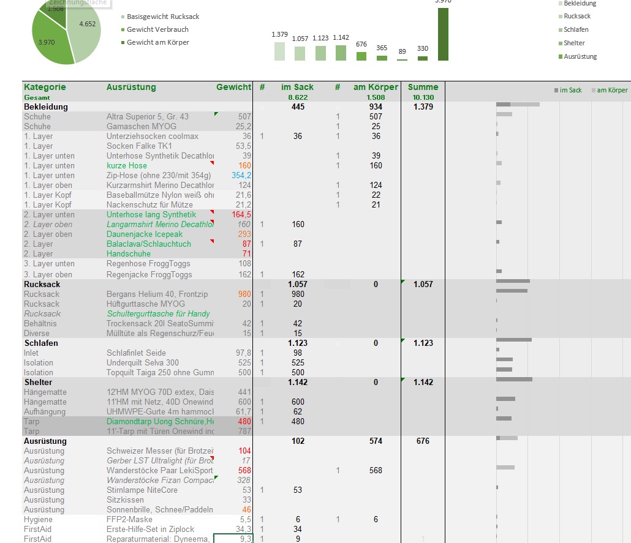
Task: Select the Bergans Helium 40, Frontzip cell
Action: tap(157, 294)
